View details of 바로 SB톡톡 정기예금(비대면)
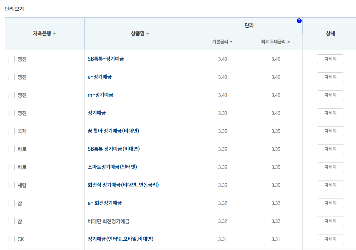 tap(330, 149)
